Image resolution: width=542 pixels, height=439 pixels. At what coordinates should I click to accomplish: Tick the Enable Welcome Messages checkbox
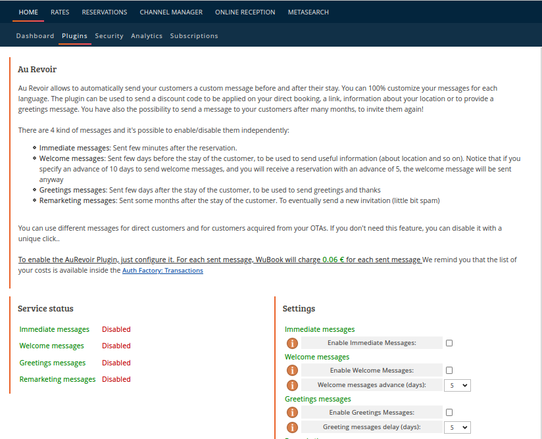pos(449,370)
